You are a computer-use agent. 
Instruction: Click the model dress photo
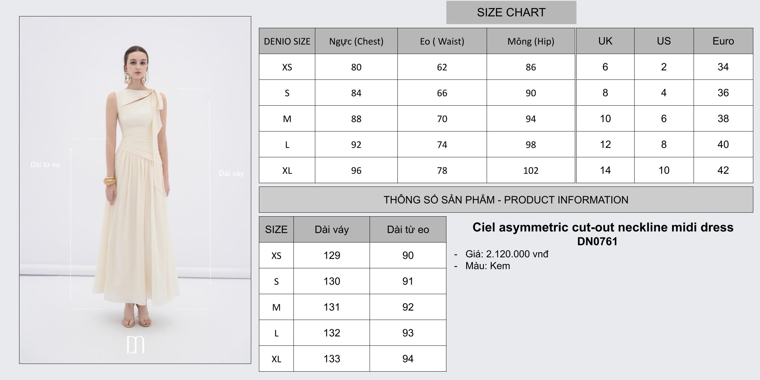(135, 190)
